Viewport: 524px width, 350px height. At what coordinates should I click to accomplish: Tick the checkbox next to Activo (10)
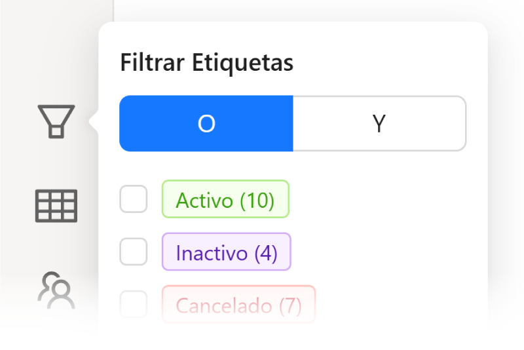pos(134,199)
